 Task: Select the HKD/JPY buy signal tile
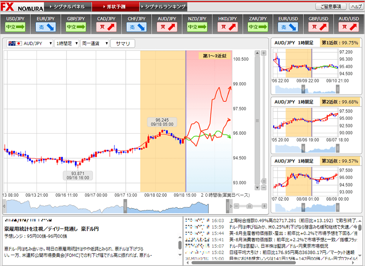pyautogui.click(x=228, y=24)
